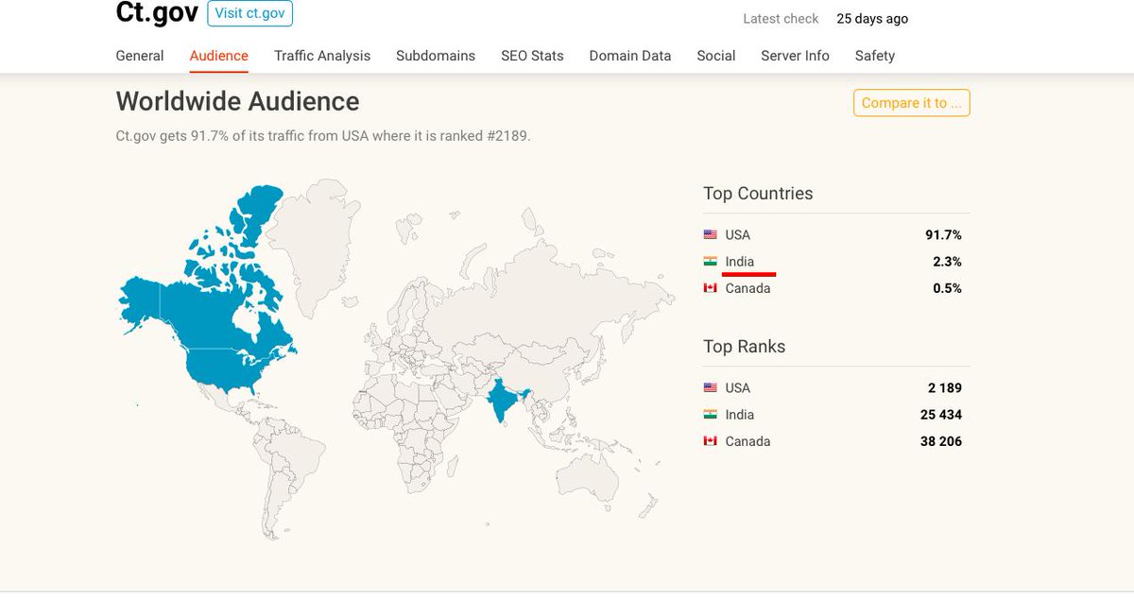Image resolution: width=1134 pixels, height=599 pixels.
Task: Click the Compare it to ... button
Action: 912,103
